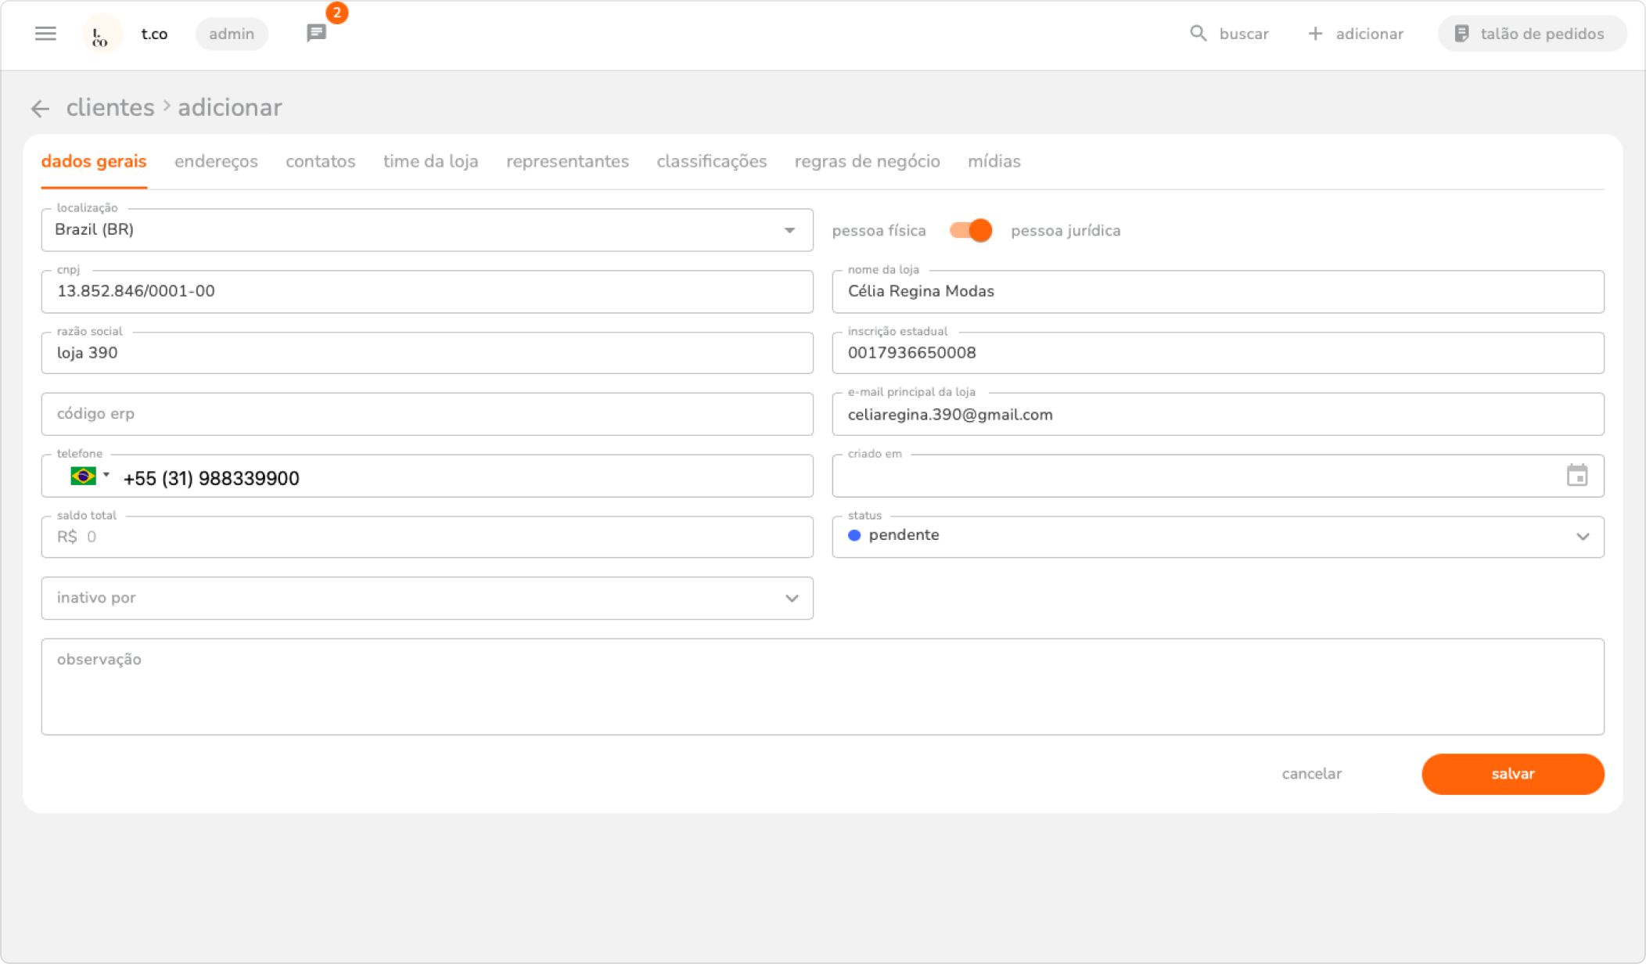
Task: Expand the inativo por dropdown
Action: [x=791, y=599]
